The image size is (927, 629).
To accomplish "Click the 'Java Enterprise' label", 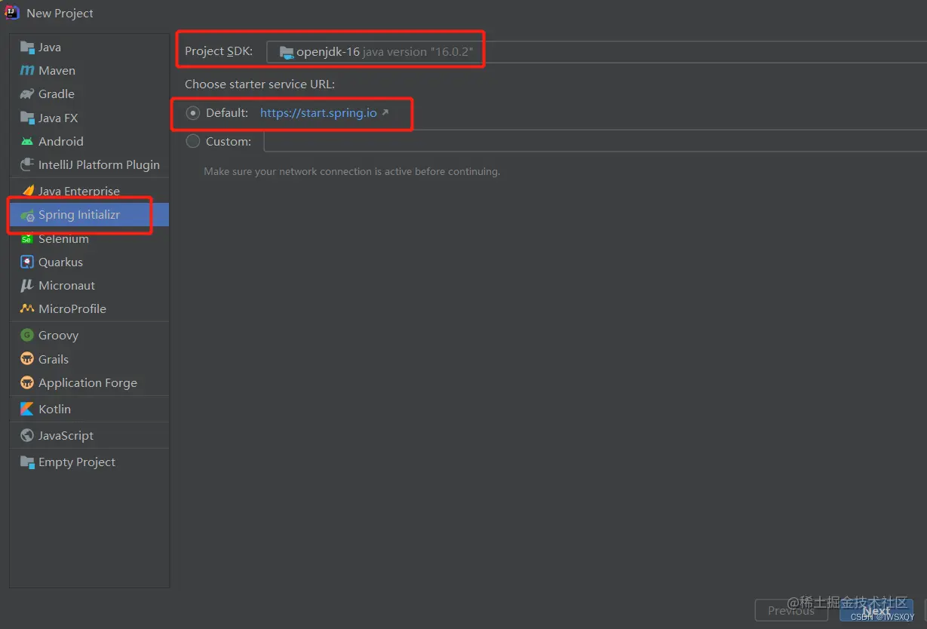I will (79, 192).
